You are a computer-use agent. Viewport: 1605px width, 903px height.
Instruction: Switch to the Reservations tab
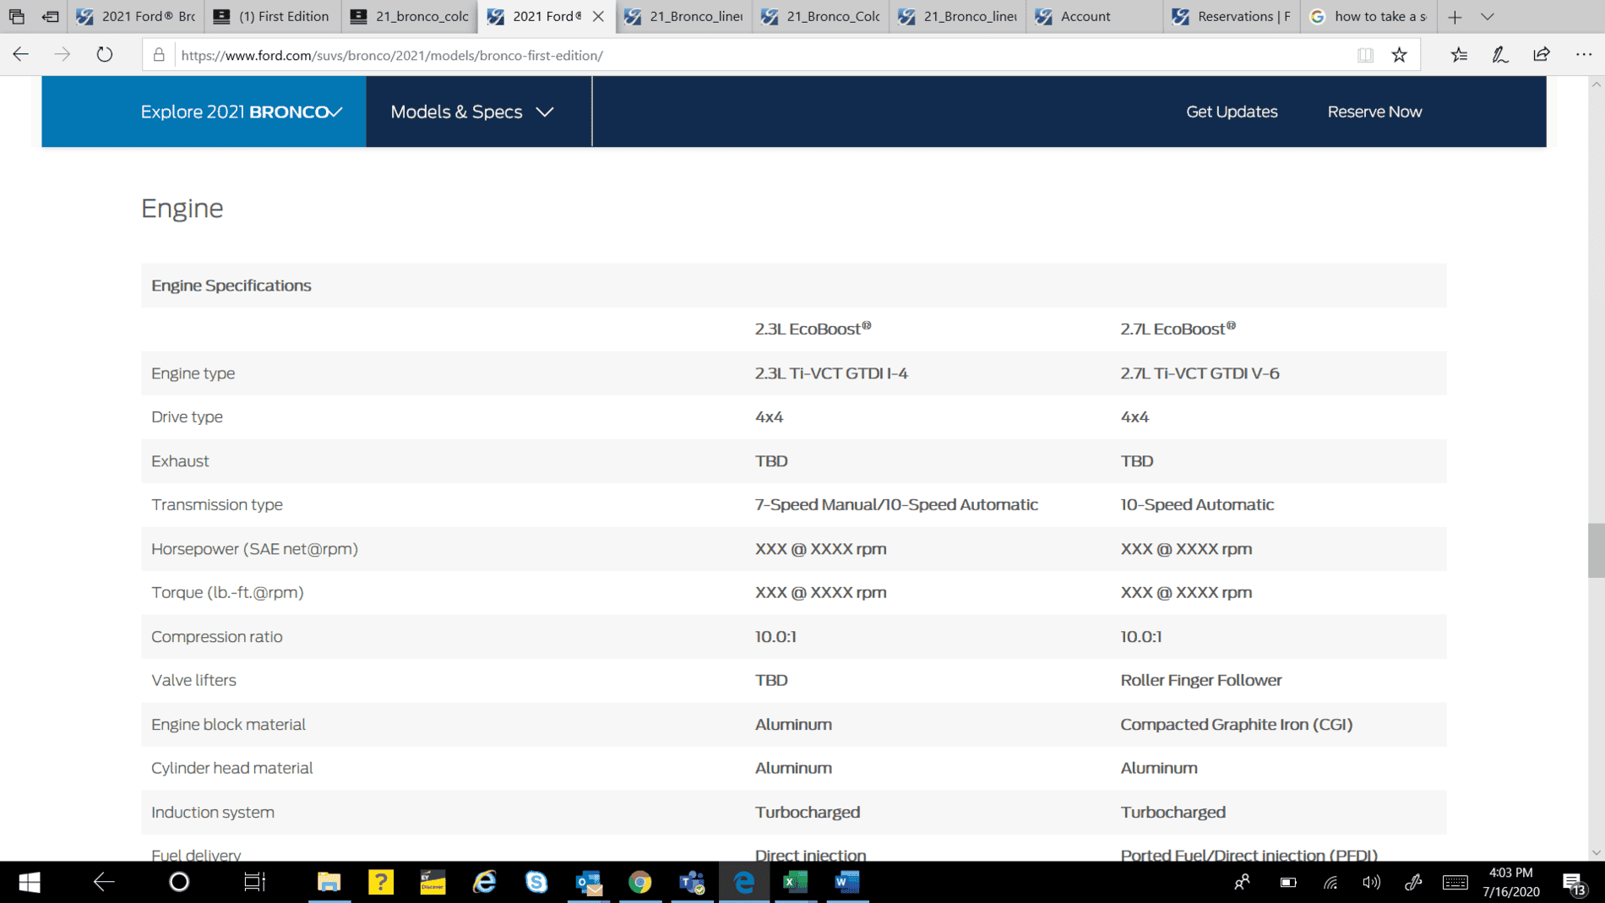[1232, 16]
